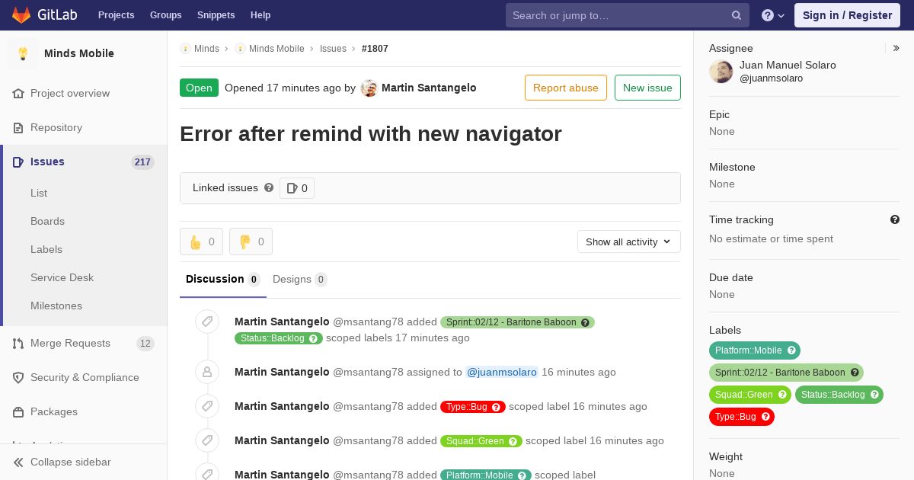The height and width of the screenshot is (480, 914).
Task: Click the Minds Mobile breadcrumb link
Action: [276, 48]
